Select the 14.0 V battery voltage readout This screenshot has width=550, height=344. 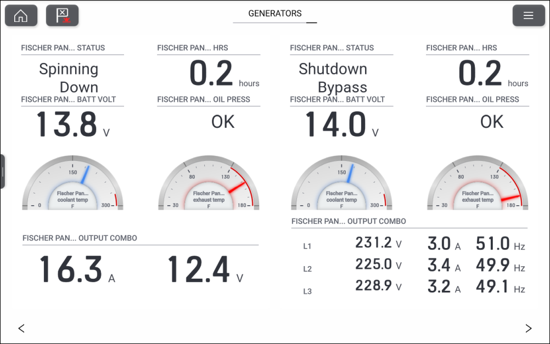click(x=336, y=125)
